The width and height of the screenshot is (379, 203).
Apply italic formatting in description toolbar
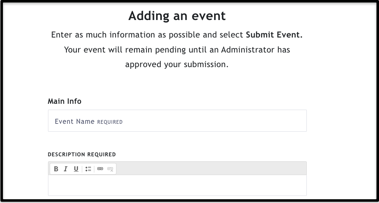66,169
